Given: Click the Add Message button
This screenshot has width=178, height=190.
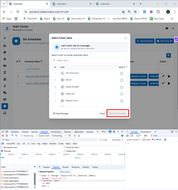Looking at the screenshot, I should [61, 113].
